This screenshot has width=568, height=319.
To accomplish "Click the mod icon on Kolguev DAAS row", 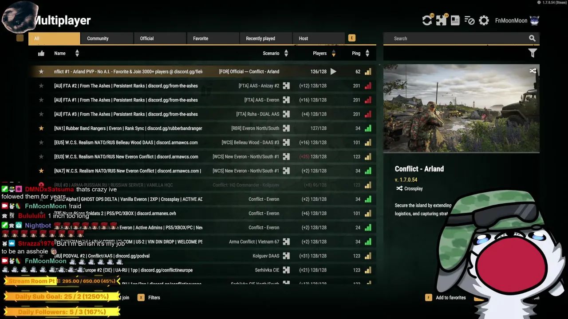I will coord(286,256).
